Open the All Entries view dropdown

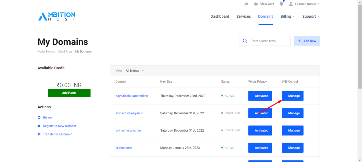click(135, 71)
